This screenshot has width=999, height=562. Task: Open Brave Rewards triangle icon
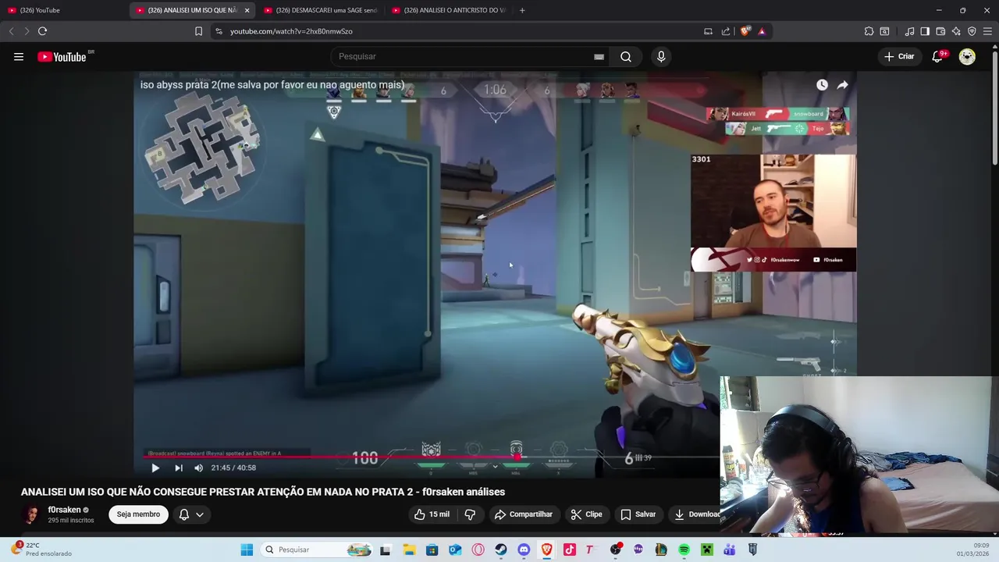click(x=762, y=31)
